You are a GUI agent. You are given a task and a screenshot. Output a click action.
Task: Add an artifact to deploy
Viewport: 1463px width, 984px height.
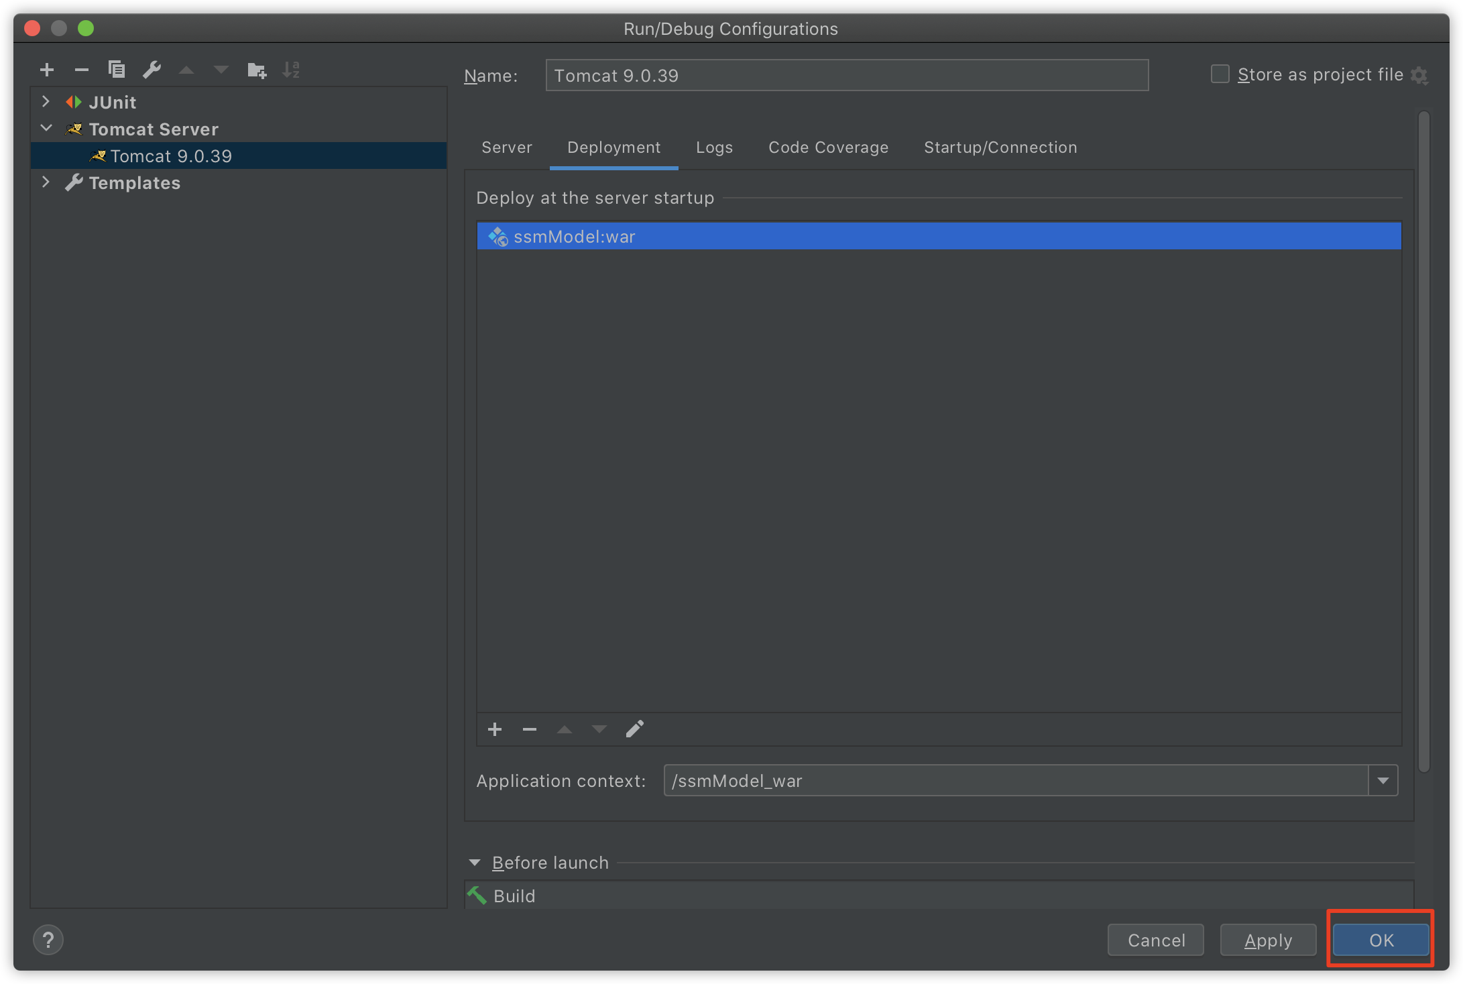click(495, 729)
